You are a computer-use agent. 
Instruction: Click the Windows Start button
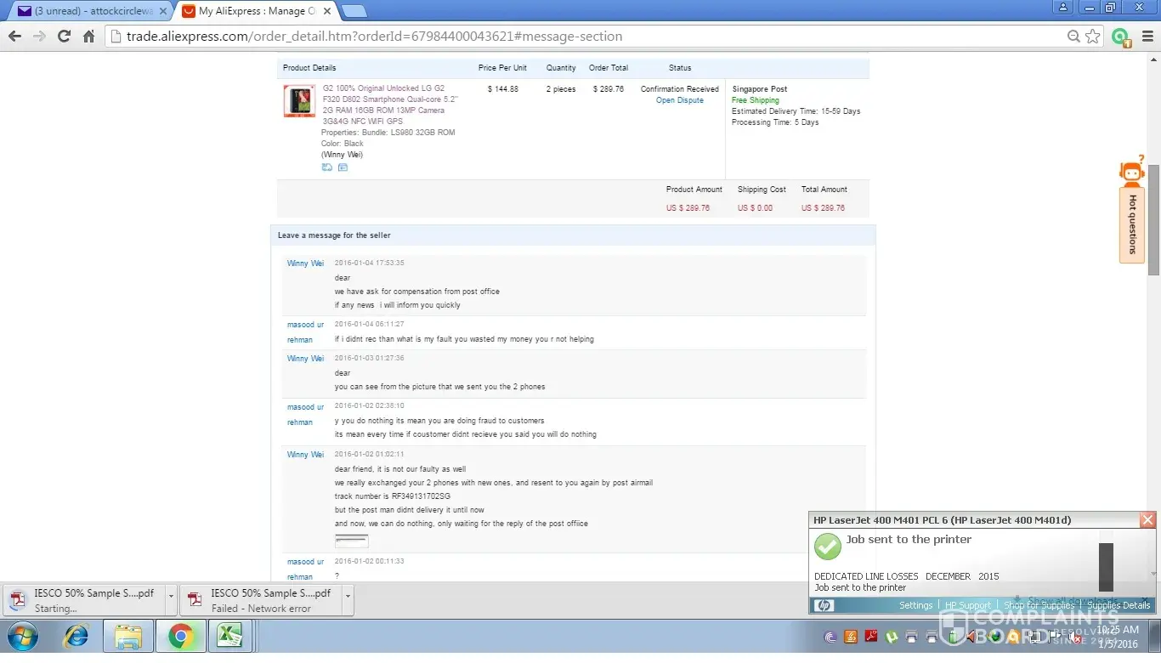tap(22, 636)
